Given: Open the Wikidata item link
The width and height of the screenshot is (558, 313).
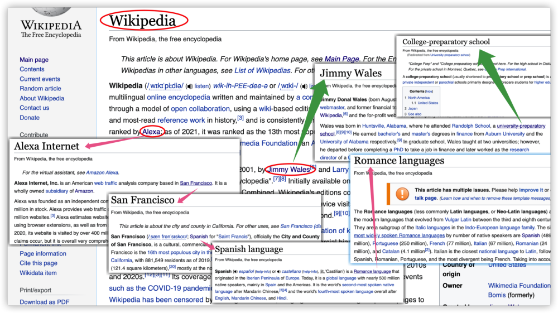Looking at the screenshot, I should (38, 273).
